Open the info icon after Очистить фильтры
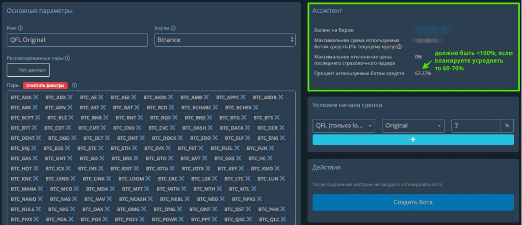Image resolution: width=522 pixels, height=225 pixels. click(x=74, y=85)
